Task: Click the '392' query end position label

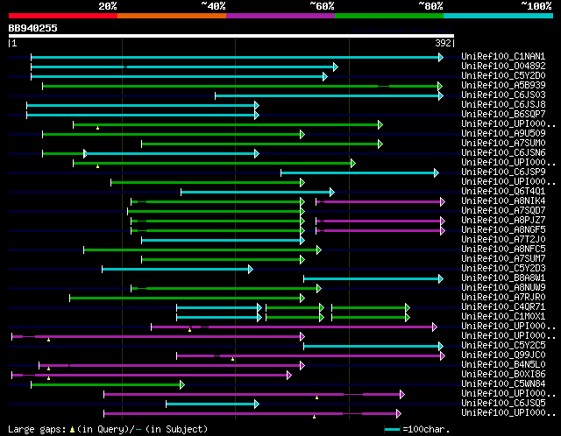Action: pos(443,43)
